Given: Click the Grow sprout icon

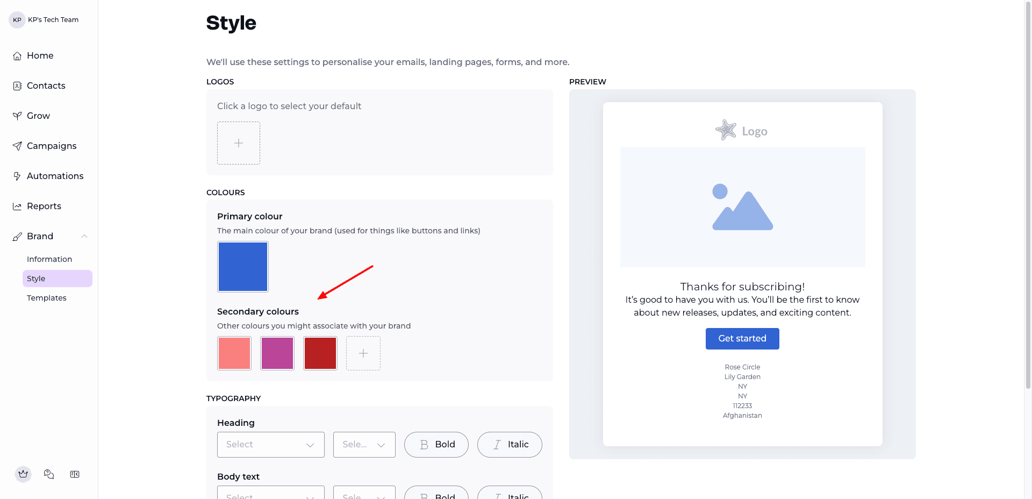Looking at the screenshot, I should point(17,116).
